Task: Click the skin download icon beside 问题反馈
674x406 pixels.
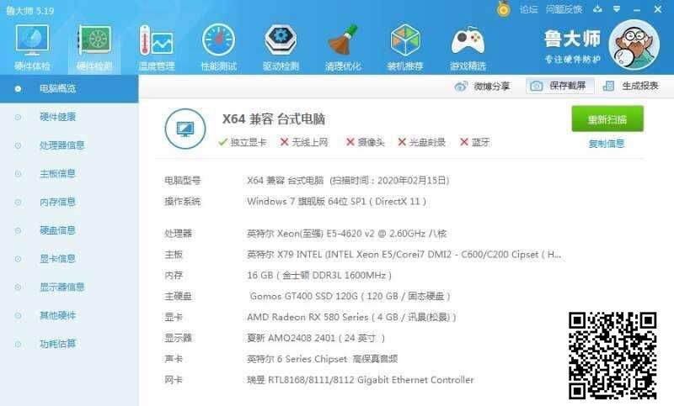Action: 596,9
